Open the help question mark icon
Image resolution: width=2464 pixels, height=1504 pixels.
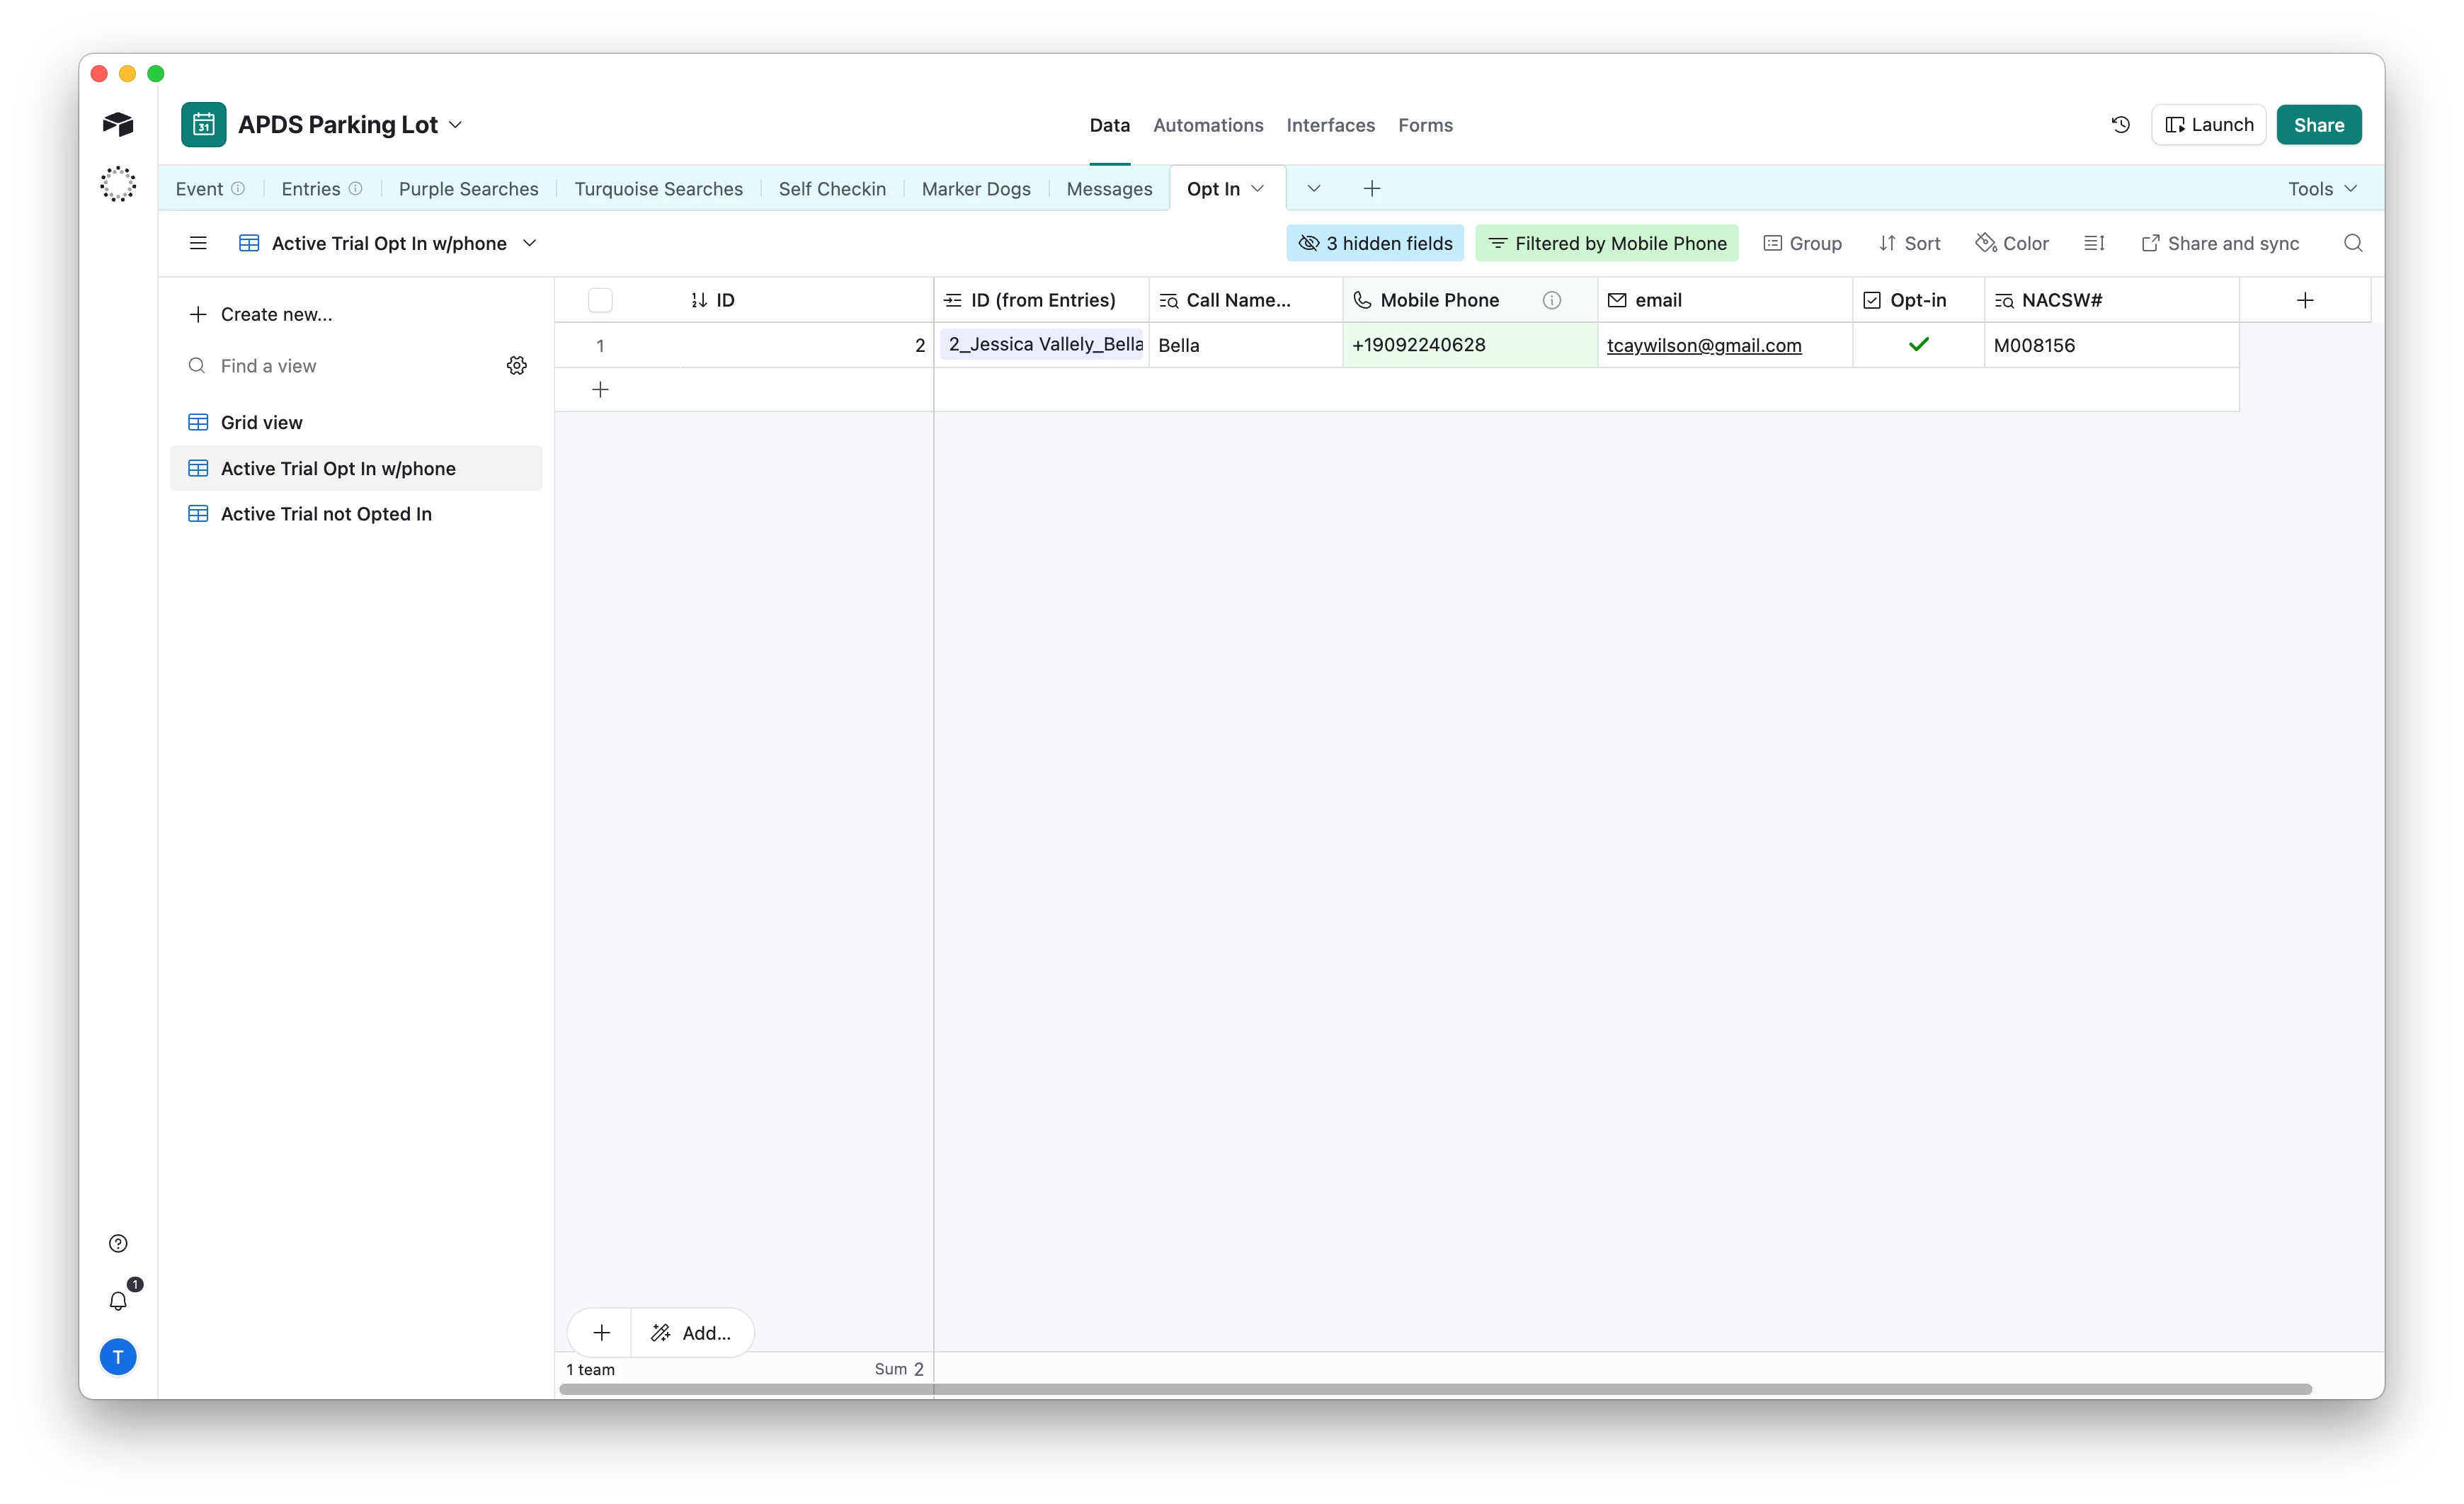coord(118,1243)
